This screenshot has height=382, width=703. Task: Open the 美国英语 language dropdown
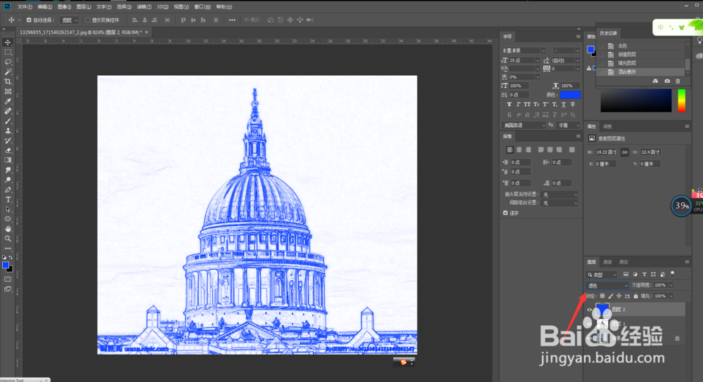[x=524, y=126]
